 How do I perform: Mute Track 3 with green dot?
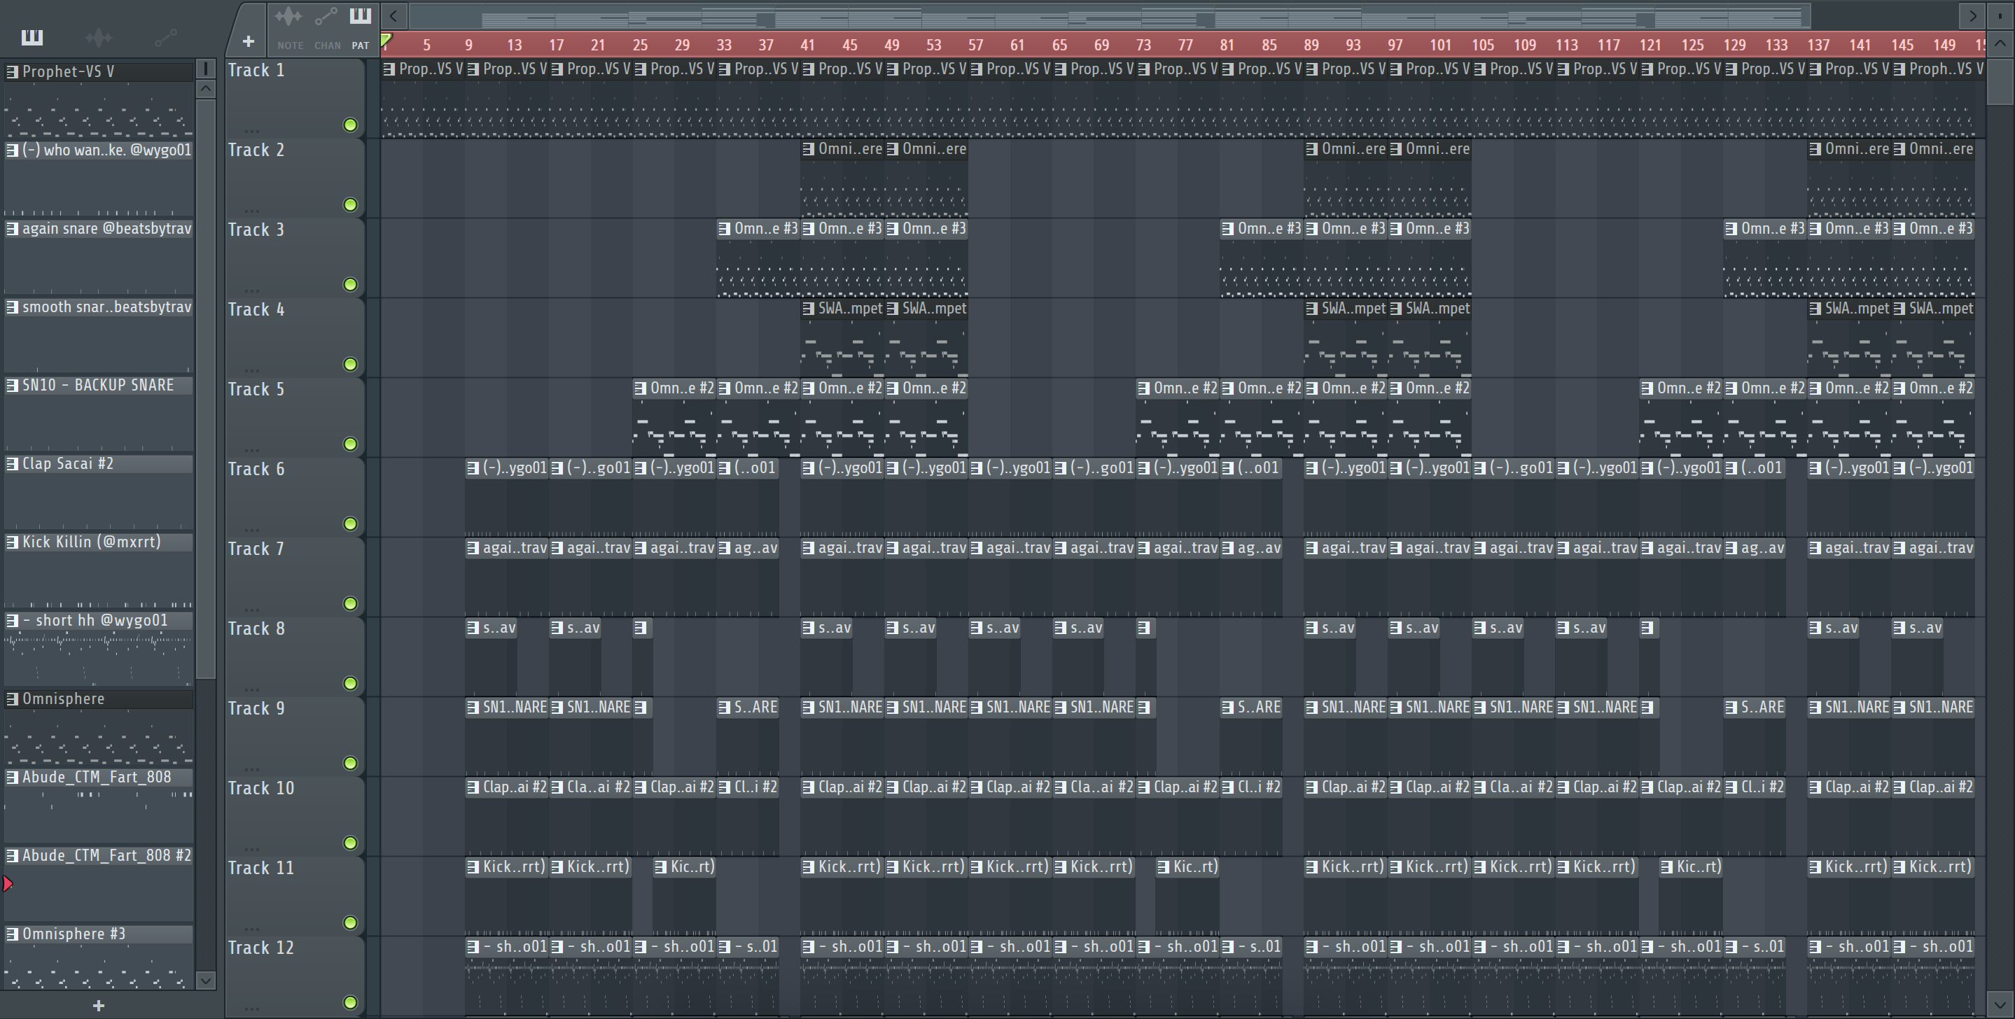pyautogui.click(x=351, y=285)
